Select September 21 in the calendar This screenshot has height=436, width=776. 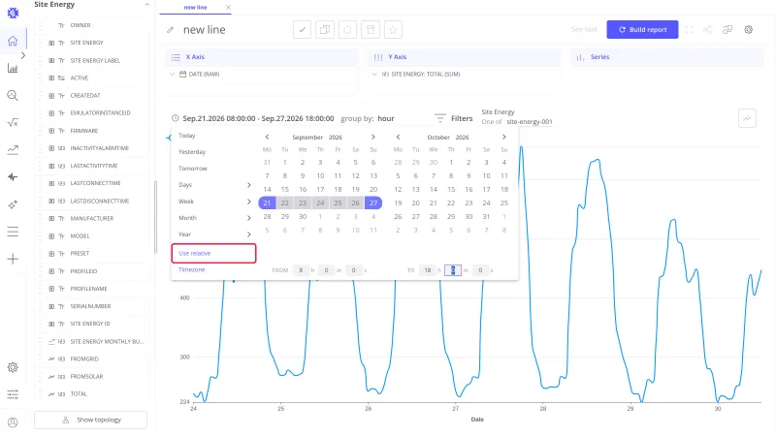tap(268, 203)
